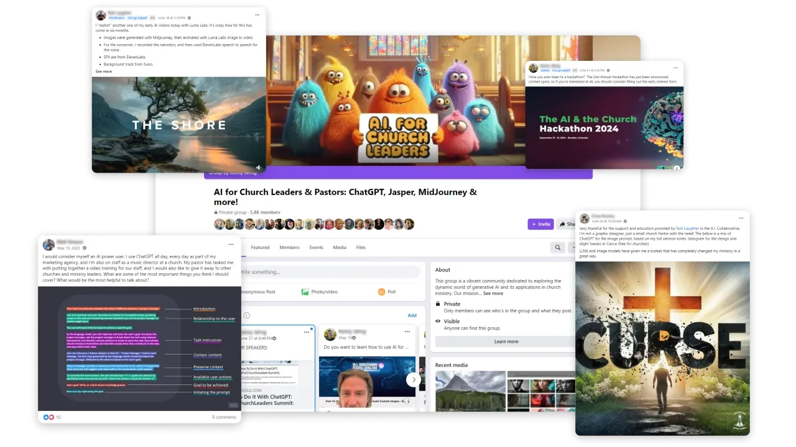Click author avatar on the May 15, 2023 post
This screenshot has width=796, height=447.
coord(49,245)
